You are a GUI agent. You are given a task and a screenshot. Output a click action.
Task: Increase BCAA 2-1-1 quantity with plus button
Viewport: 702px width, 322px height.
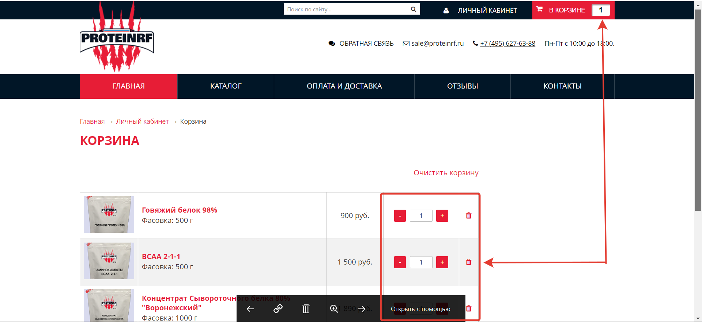[x=442, y=262]
